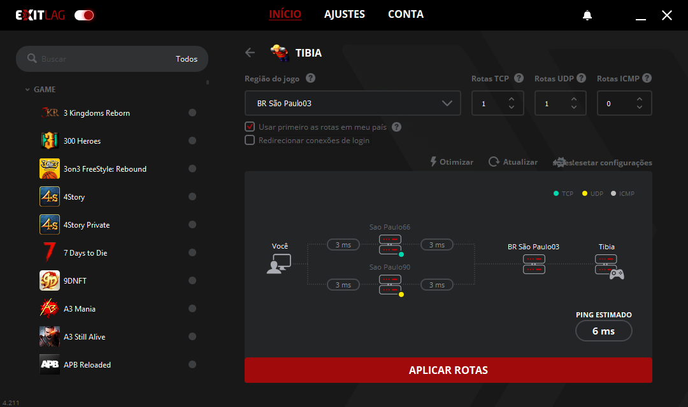Click the Rotas ICMP number field
The image size is (688, 407).
pyautogui.click(x=624, y=104)
